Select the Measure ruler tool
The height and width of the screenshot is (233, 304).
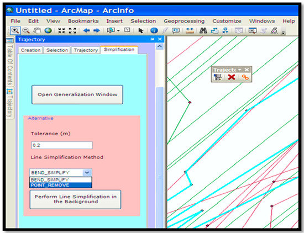(190, 30)
